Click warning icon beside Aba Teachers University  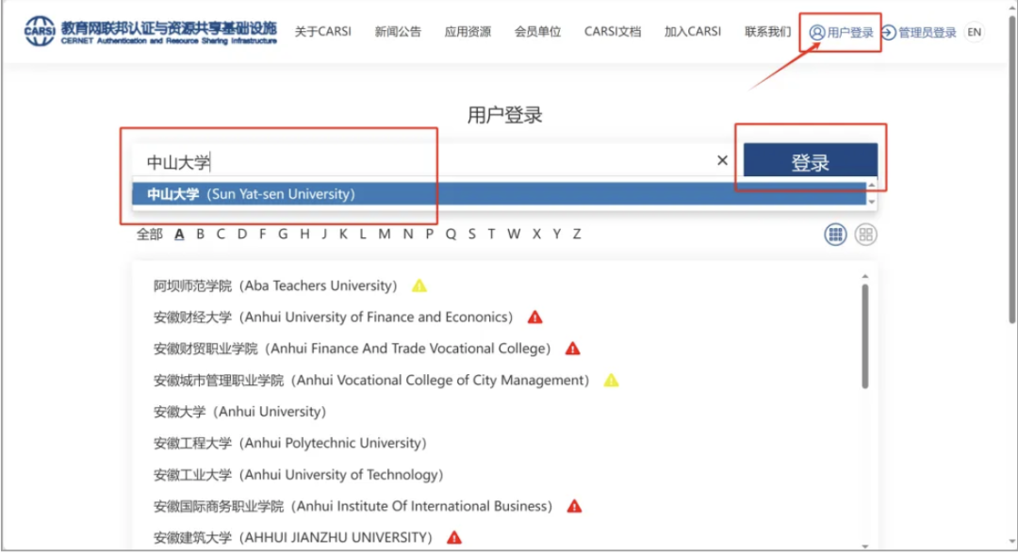(419, 285)
